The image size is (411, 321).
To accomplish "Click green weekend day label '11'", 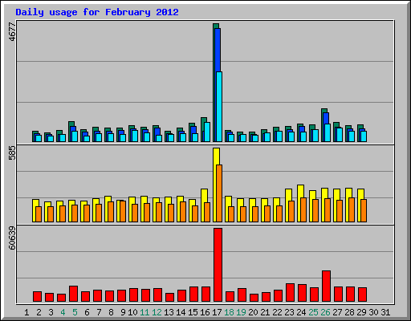I will [x=144, y=312].
